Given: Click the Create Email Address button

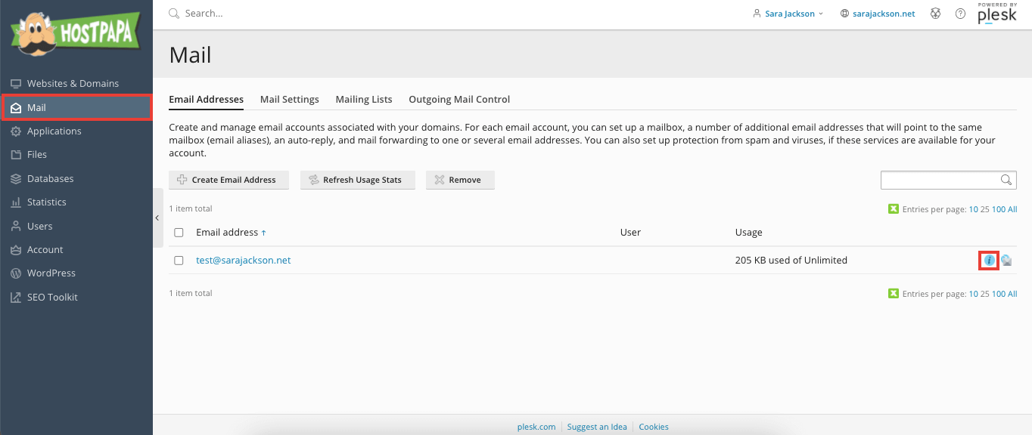Looking at the screenshot, I should (228, 180).
